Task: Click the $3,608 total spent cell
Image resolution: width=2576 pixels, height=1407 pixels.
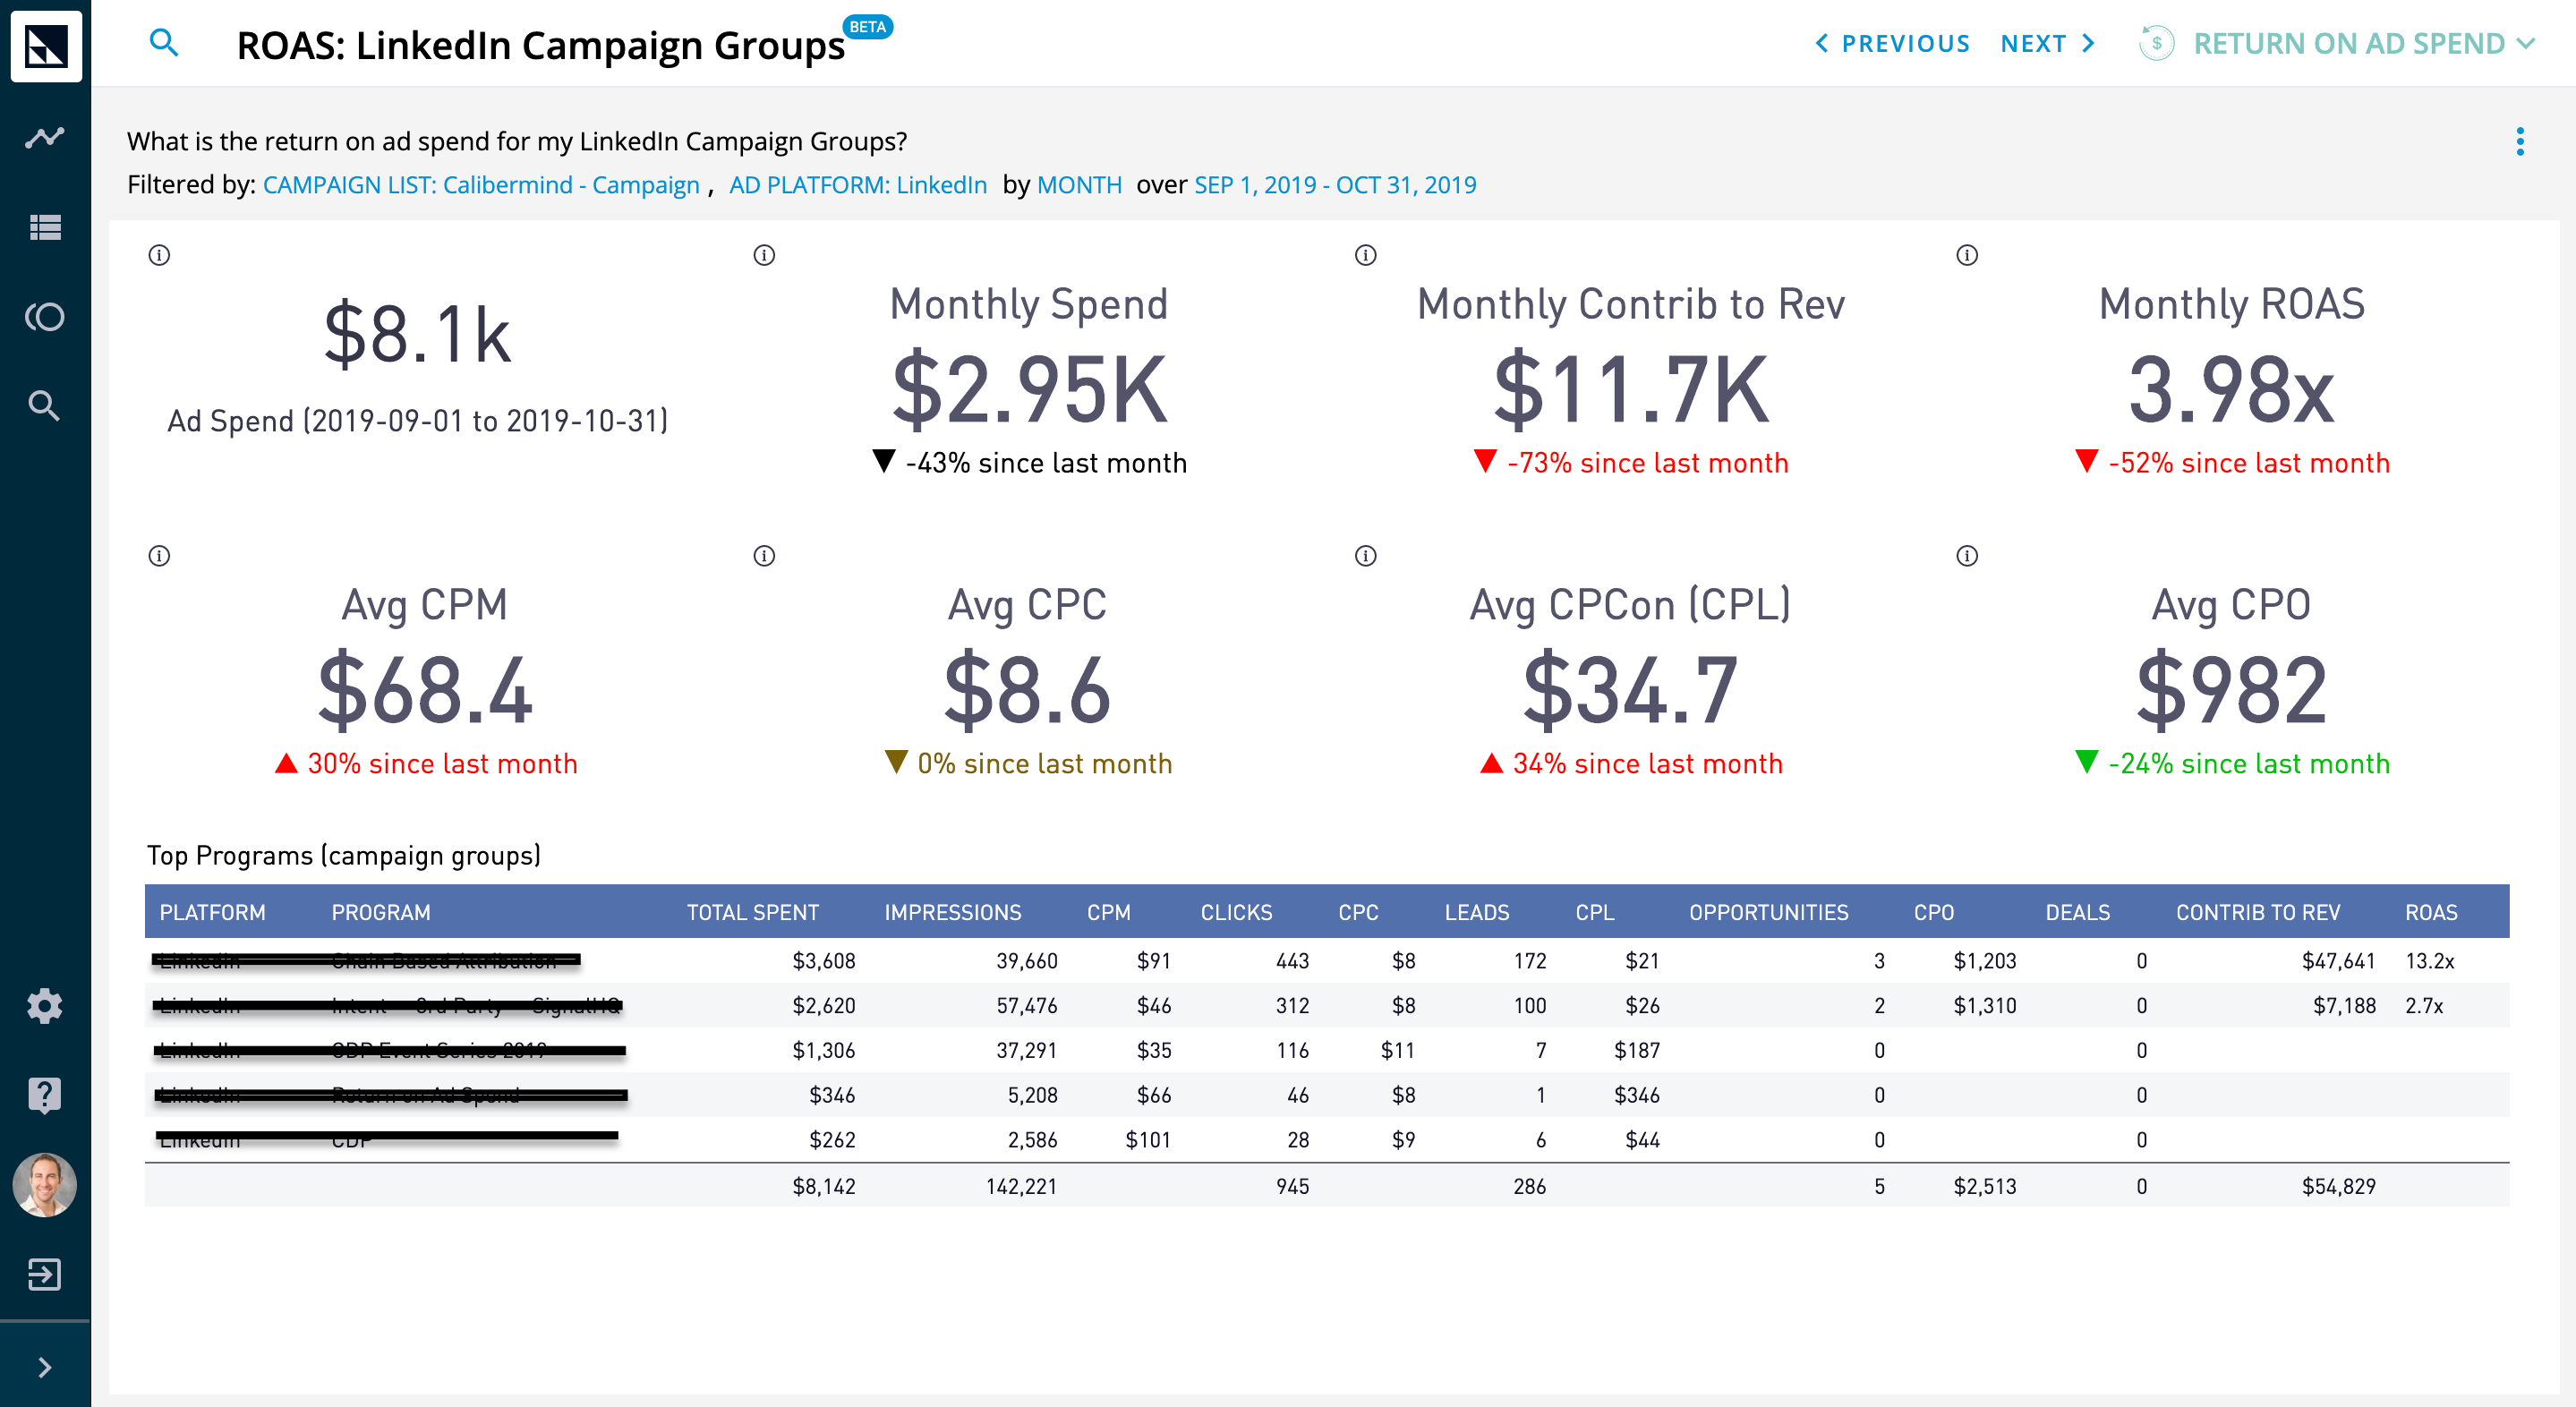Action: pos(824,961)
